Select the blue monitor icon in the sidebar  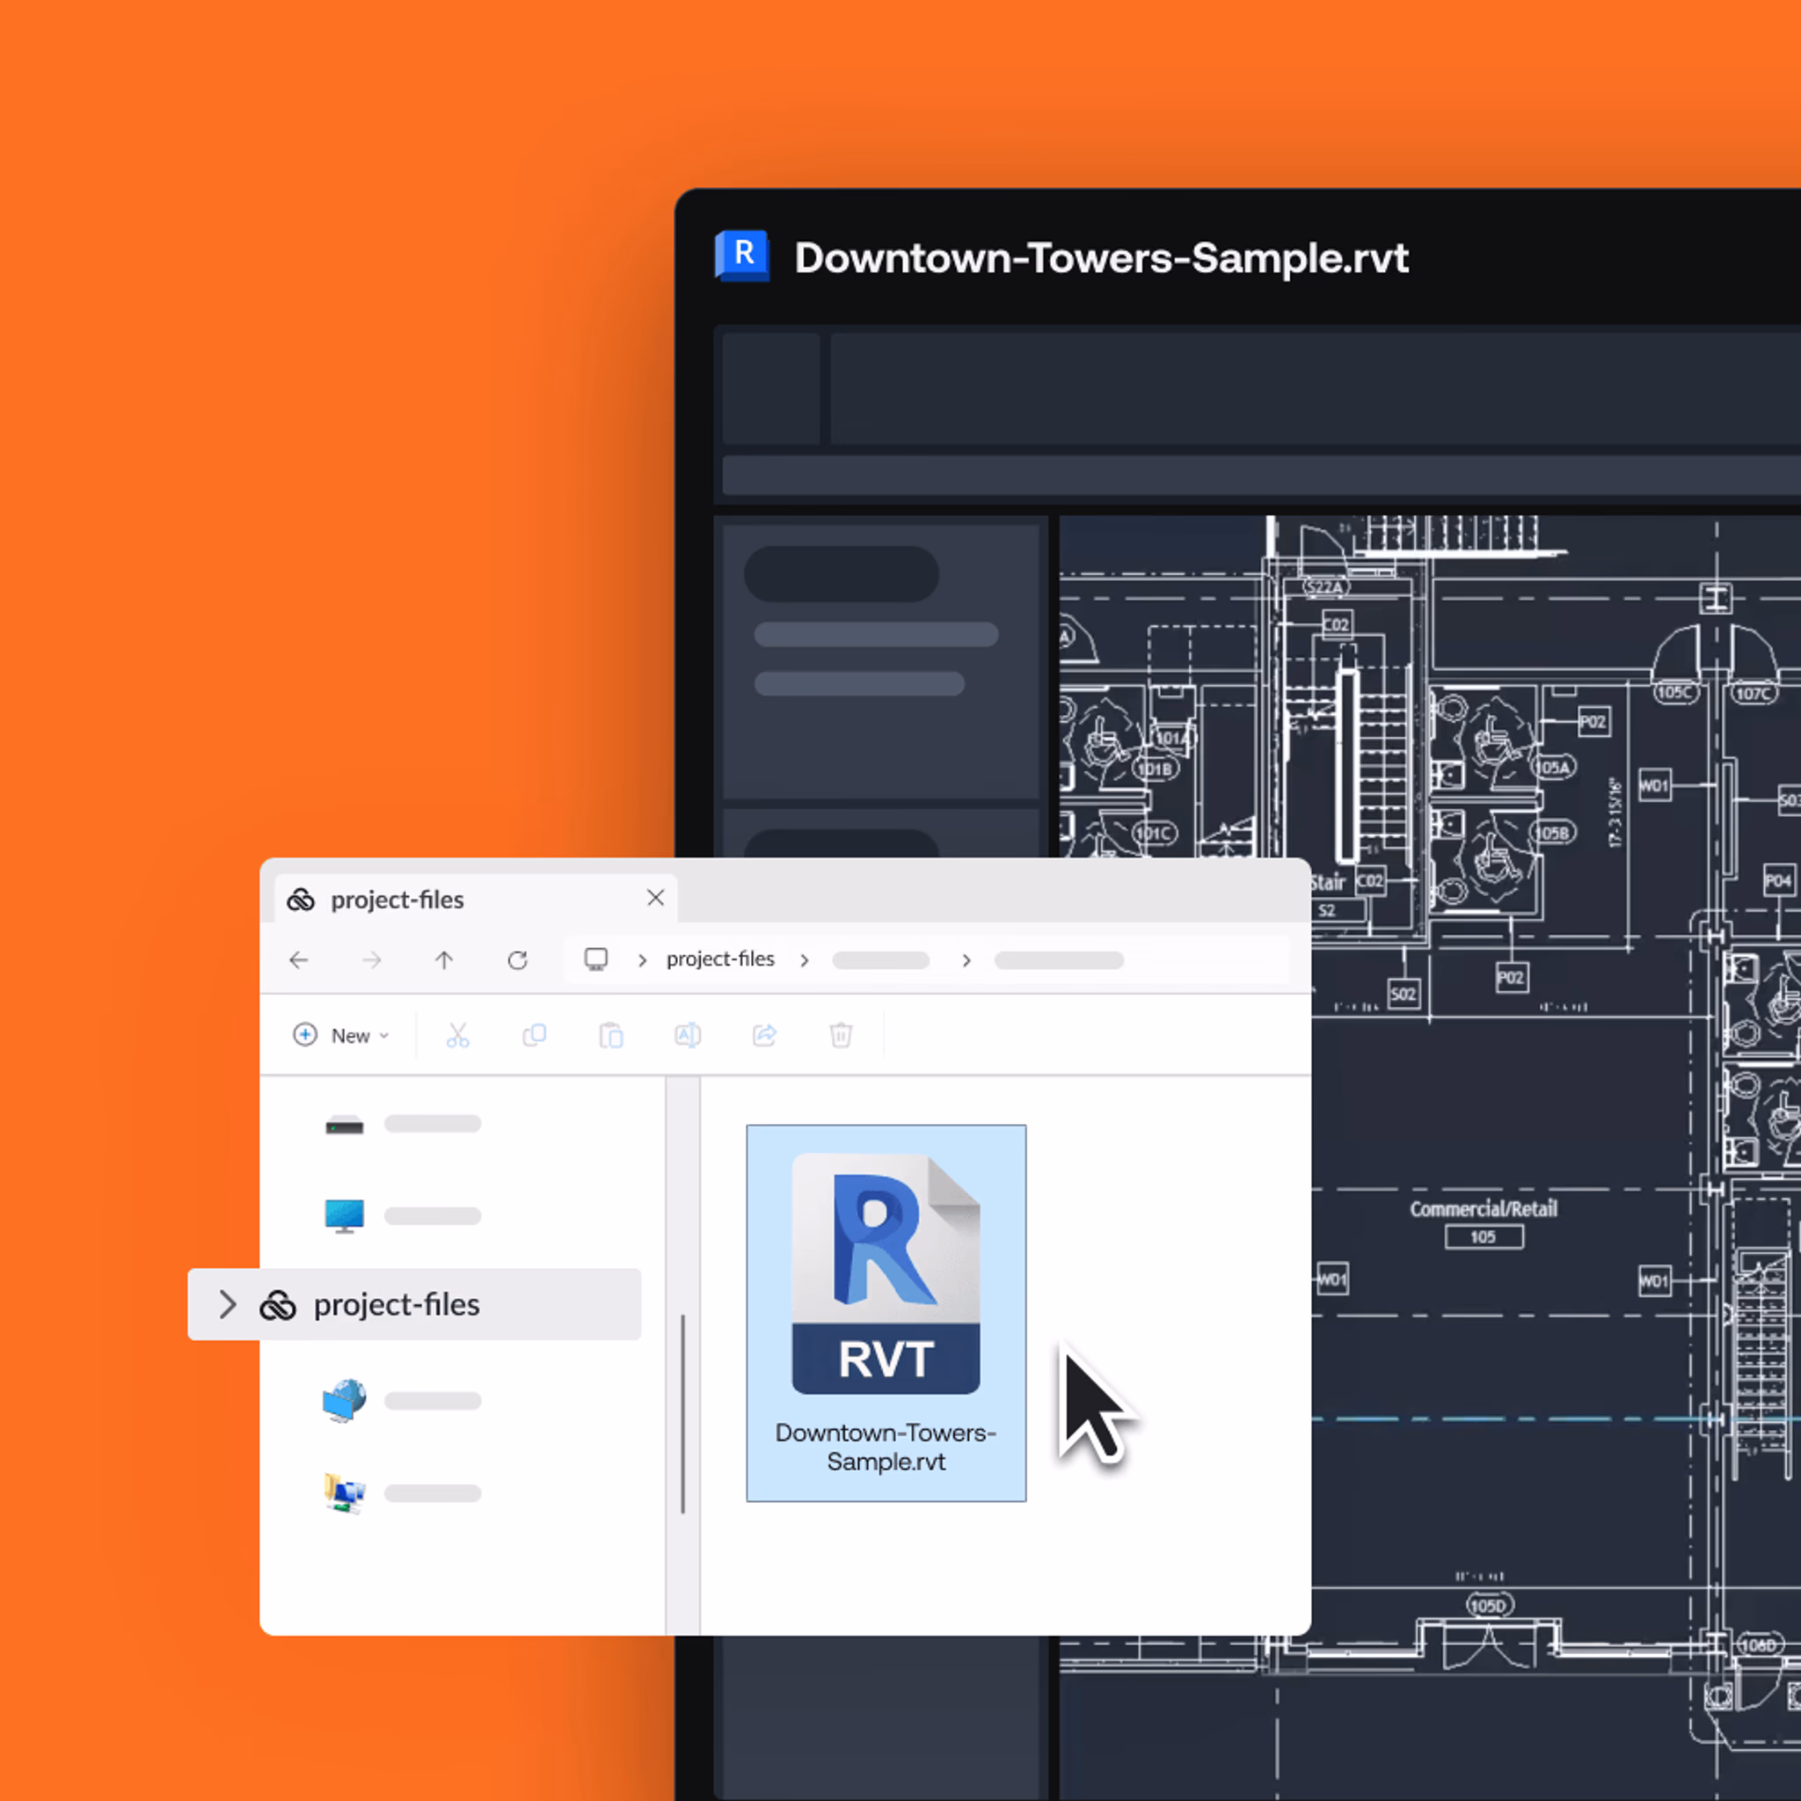coord(344,1215)
